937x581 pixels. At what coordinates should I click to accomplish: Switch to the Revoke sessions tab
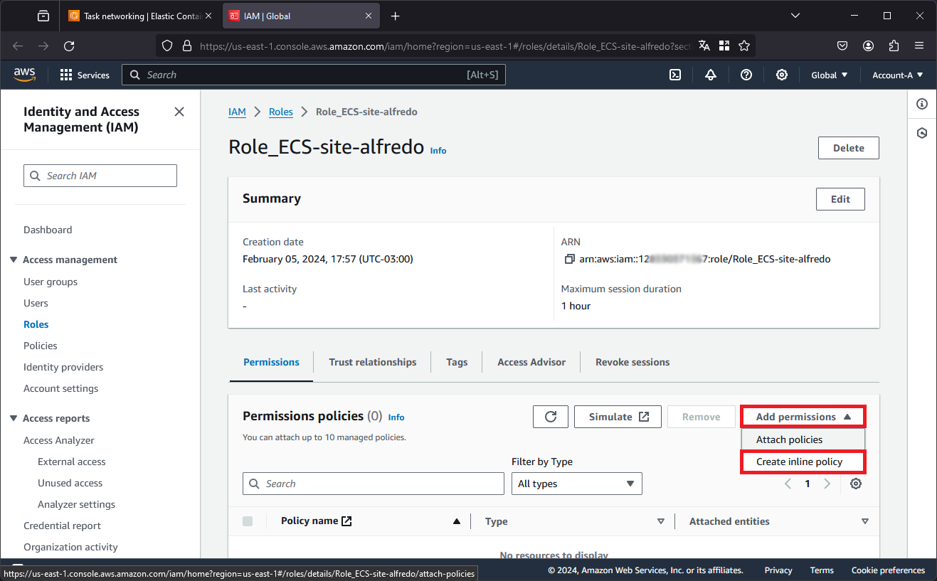coord(632,362)
